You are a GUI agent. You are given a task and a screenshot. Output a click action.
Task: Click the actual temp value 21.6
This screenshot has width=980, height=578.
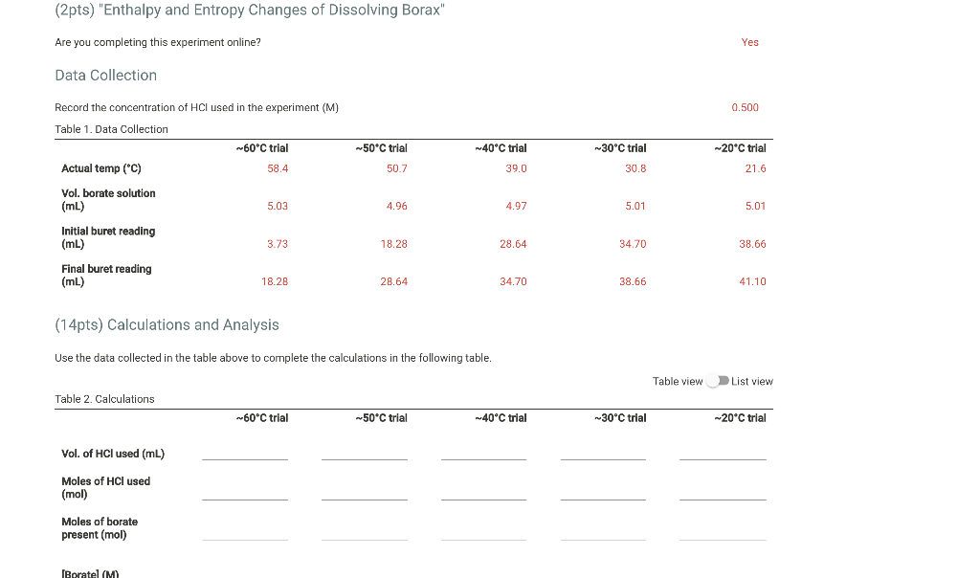point(756,168)
